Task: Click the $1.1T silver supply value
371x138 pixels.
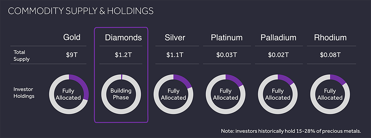Action: 175,55
